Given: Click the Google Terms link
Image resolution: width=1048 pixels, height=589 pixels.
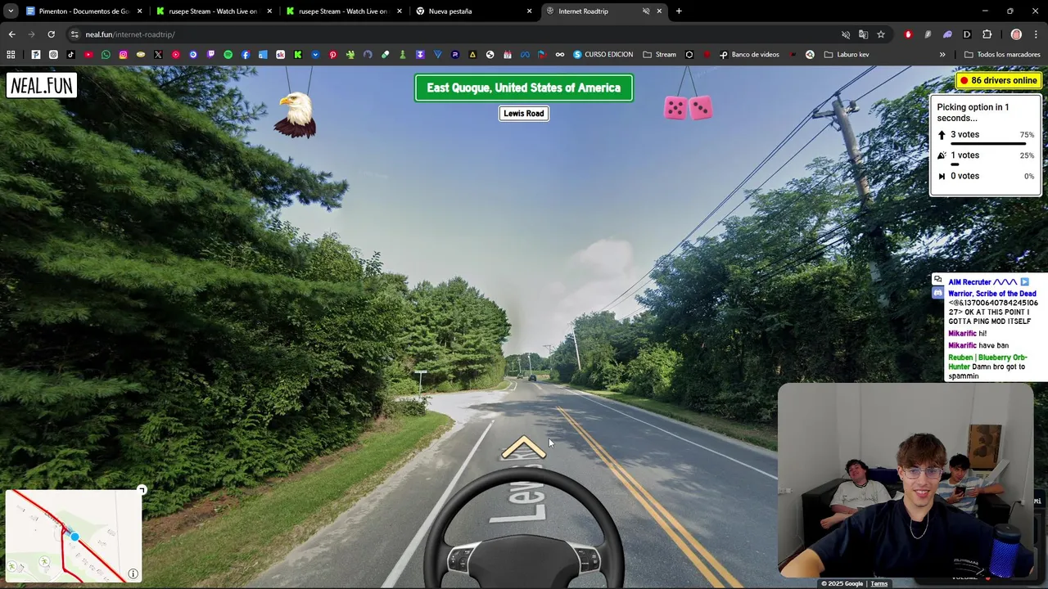Looking at the screenshot, I should point(879,583).
